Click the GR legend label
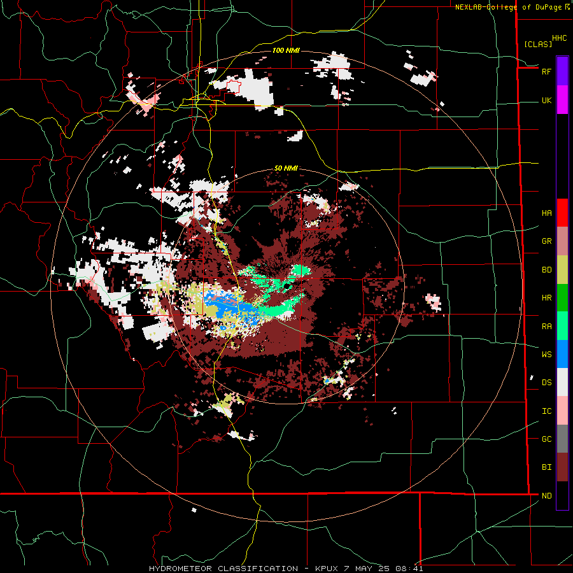573x573 pixels. tap(546, 241)
